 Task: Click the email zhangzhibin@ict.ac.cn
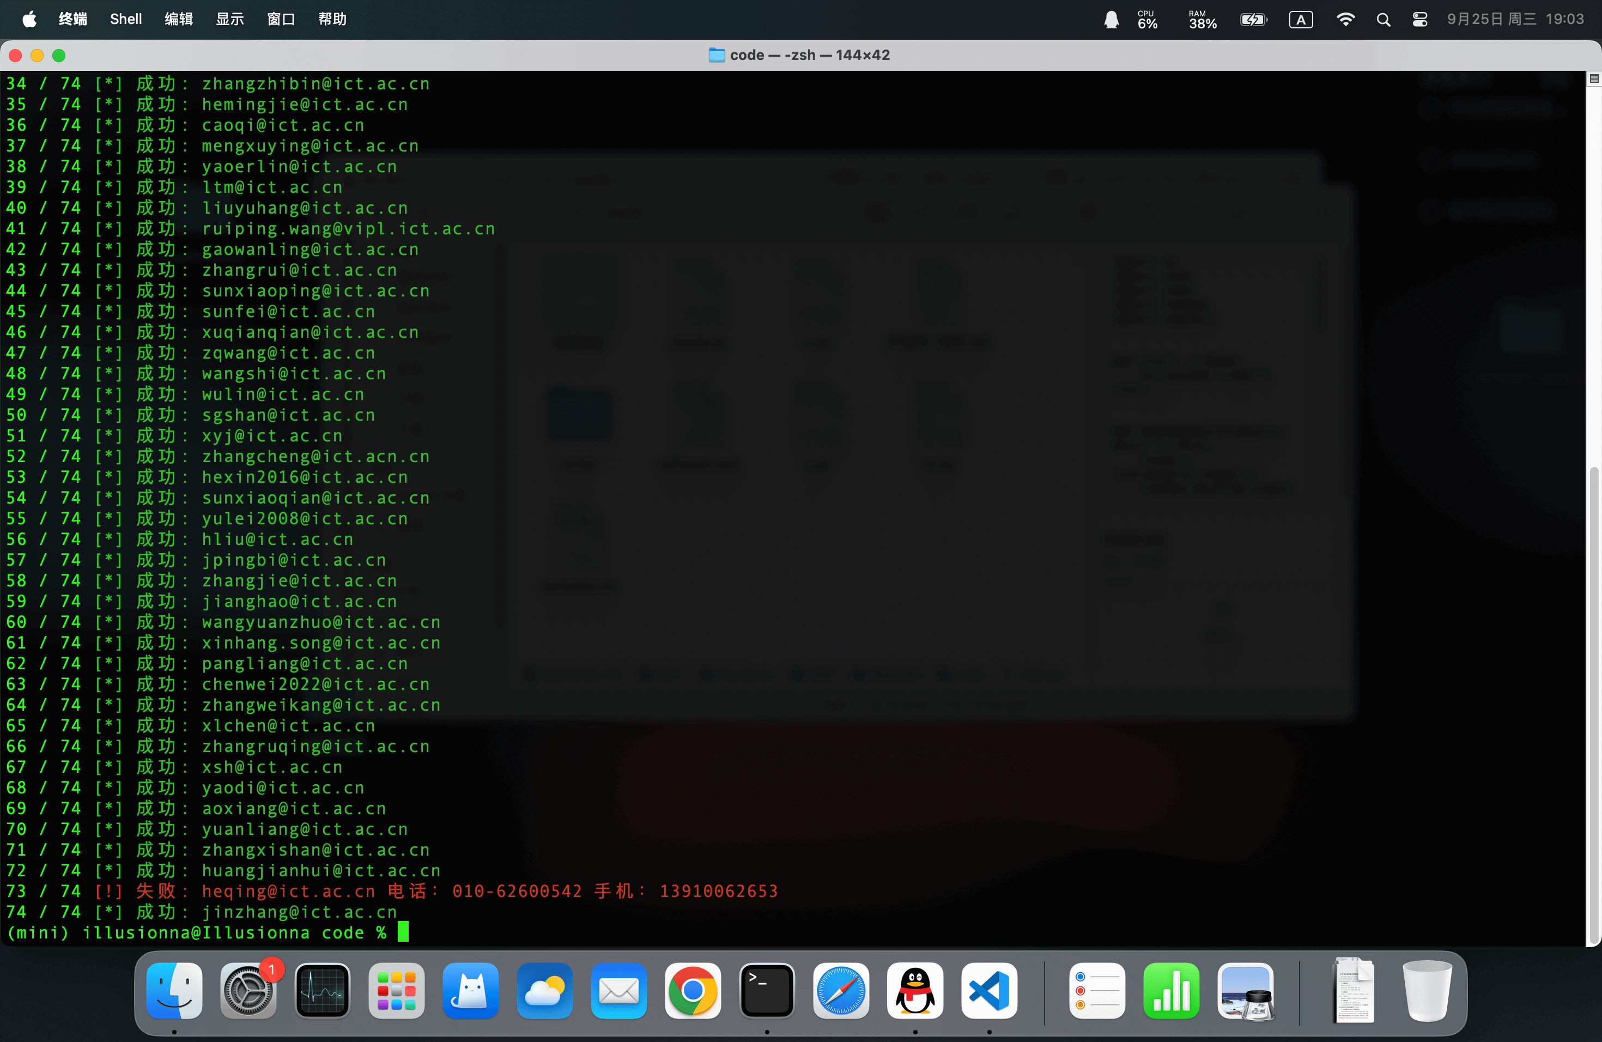click(x=315, y=84)
